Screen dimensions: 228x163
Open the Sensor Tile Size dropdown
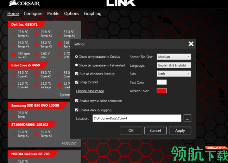[x=174, y=57]
